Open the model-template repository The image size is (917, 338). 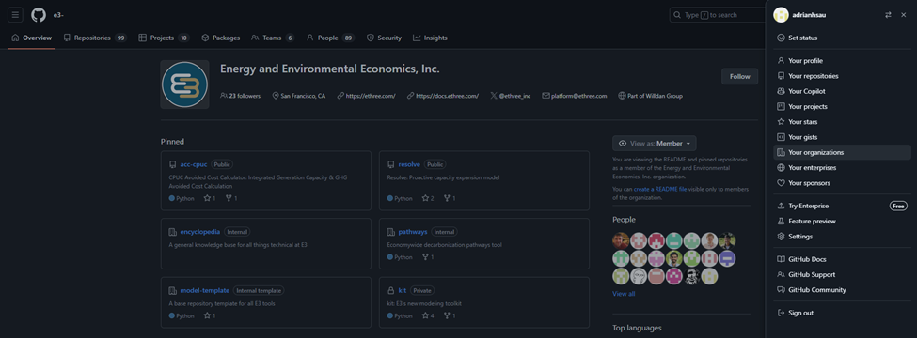tap(205, 290)
